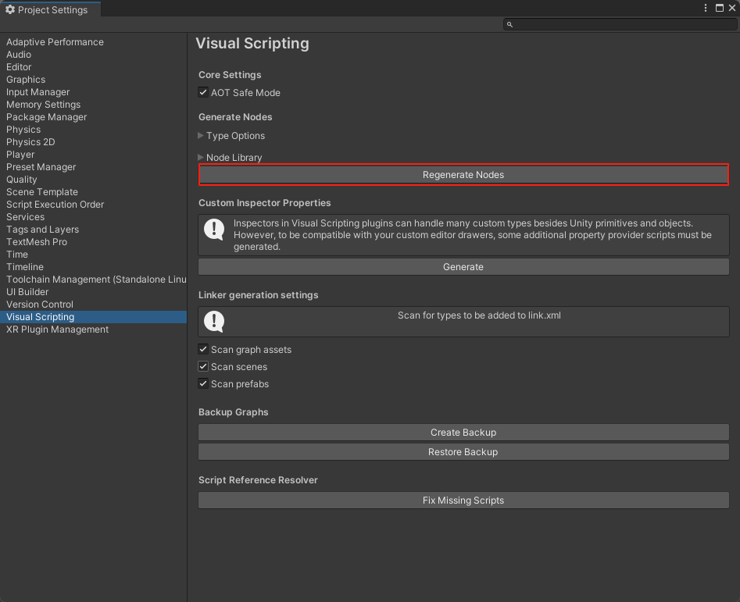Click the Regenerate Nodes button
Image resolution: width=740 pixels, height=602 pixels.
(463, 175)
